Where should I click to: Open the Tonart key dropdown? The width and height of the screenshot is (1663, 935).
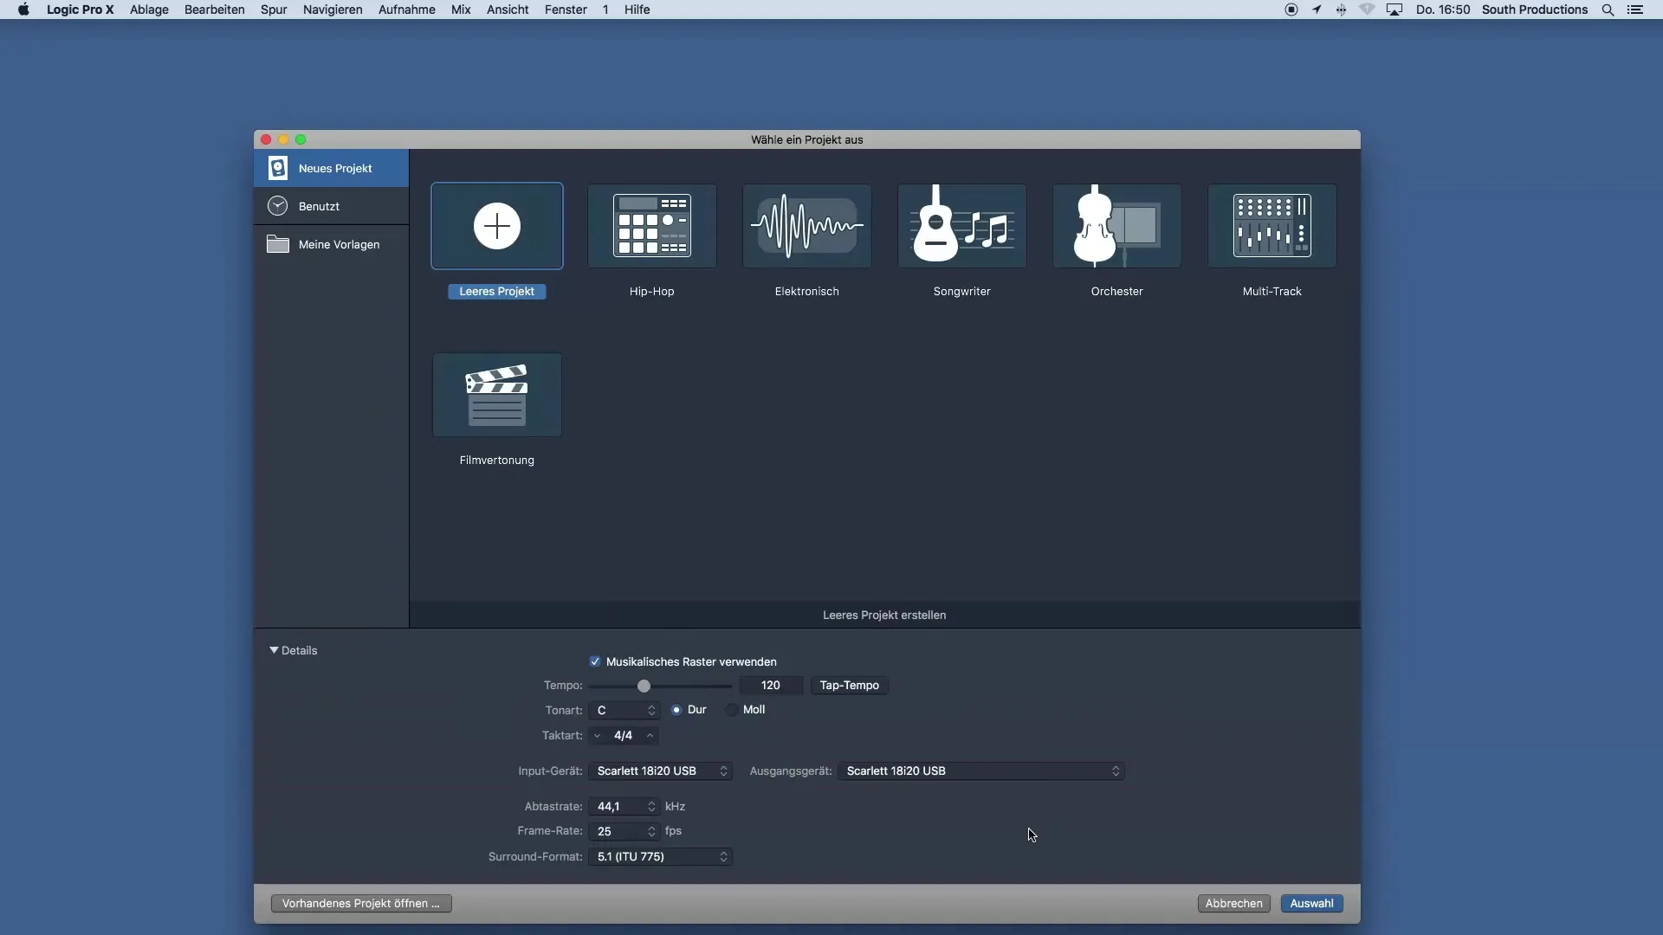pyautogui.click(x=624, y=711)
